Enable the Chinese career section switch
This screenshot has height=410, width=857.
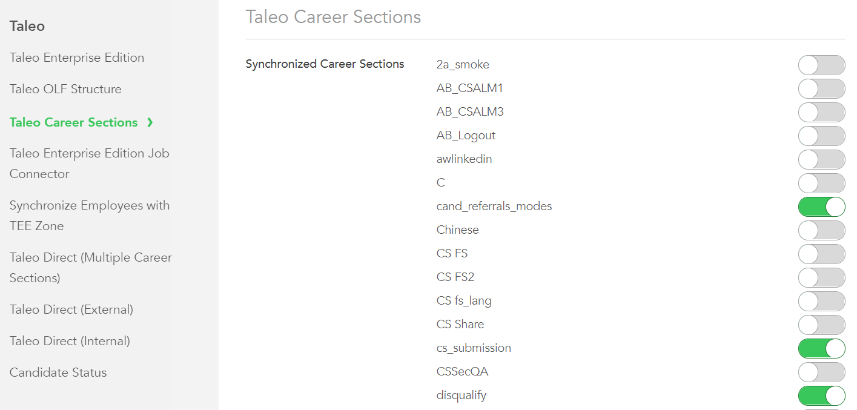click(x=821, y=230)
